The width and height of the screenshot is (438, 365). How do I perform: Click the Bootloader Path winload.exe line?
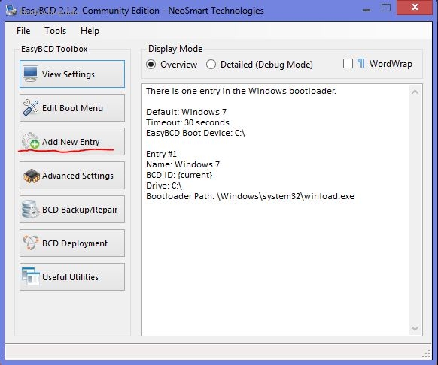(250, 196)
